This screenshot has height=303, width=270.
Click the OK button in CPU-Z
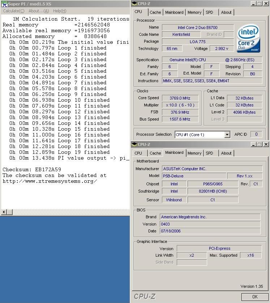[255, 296]
